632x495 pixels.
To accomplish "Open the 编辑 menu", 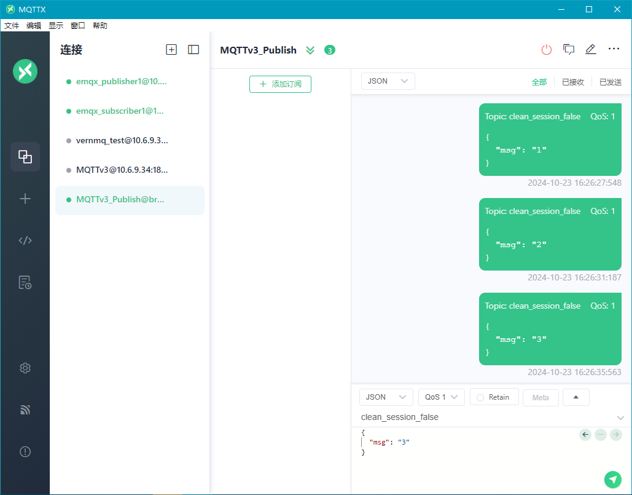I will tap(34, 25).
